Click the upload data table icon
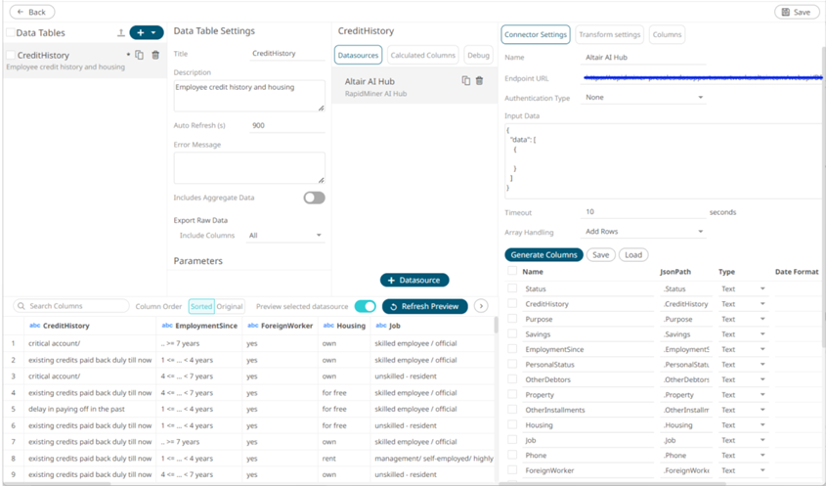This screenshot has height=486, width=826. tap(121, 33)
